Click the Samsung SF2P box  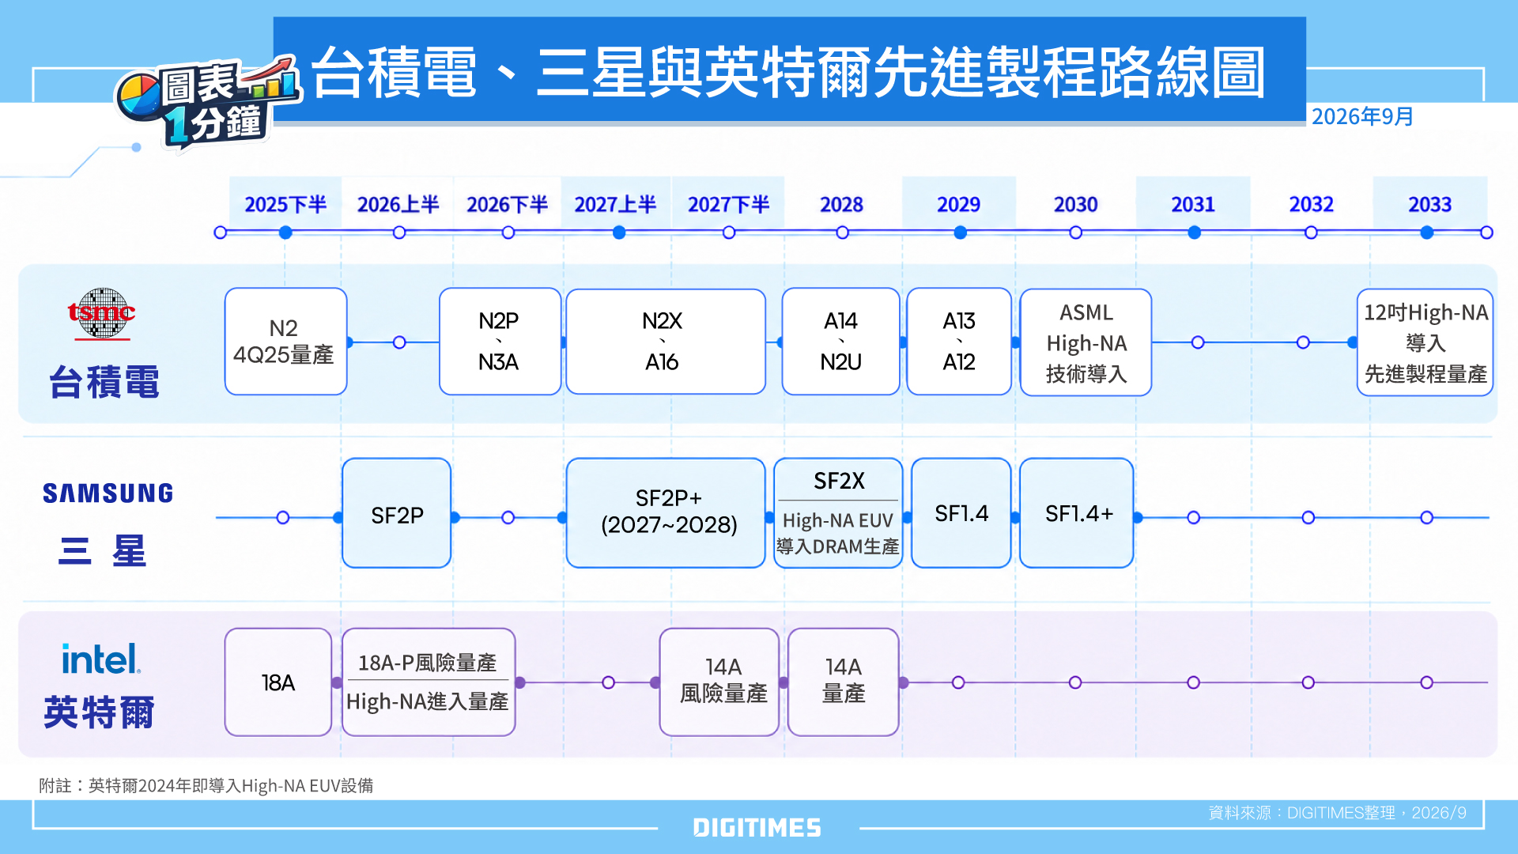[x=397, y=513]
